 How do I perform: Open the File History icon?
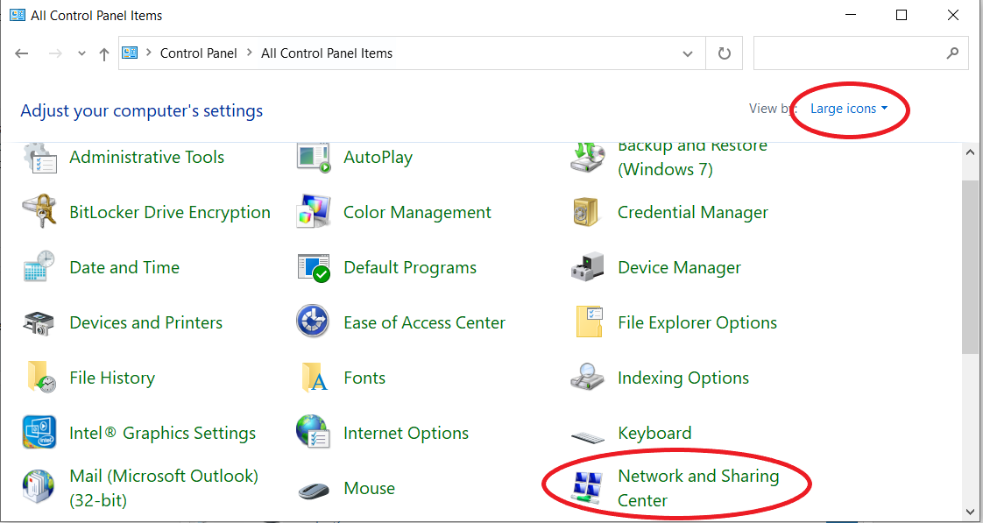[x=41, y=377]
